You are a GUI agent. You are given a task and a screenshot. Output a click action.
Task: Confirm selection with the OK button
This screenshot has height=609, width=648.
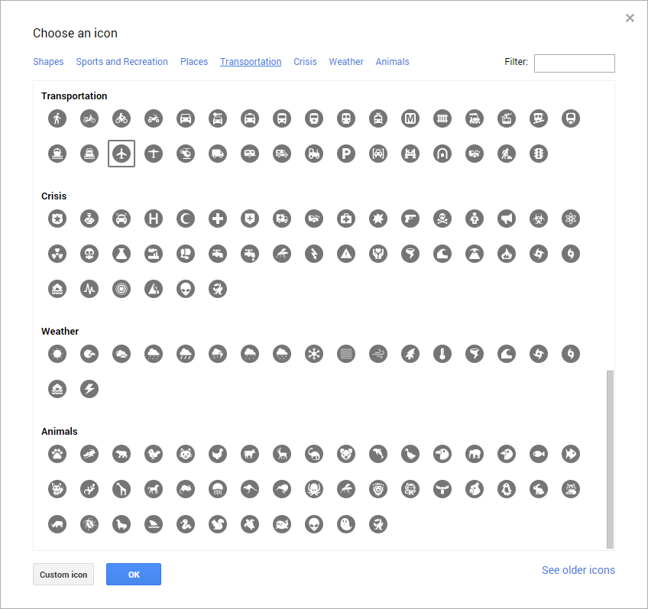click(134, 575)
